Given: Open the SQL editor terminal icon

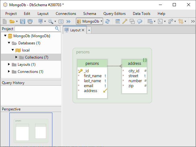Looking at the screenshot, I should [160, 21].
